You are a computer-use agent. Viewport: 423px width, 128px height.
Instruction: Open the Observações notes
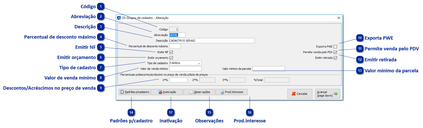pos(199,92)
